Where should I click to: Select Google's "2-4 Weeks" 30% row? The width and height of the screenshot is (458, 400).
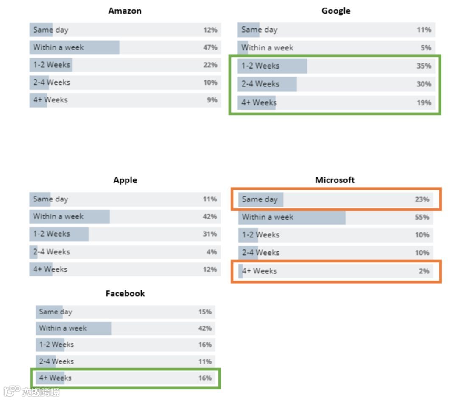click(336, 84)
